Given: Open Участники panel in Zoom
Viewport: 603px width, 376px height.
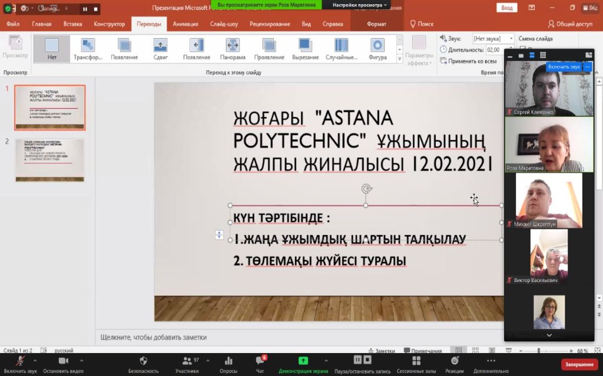Looking at the screenshot, I should tap(187, 364).
